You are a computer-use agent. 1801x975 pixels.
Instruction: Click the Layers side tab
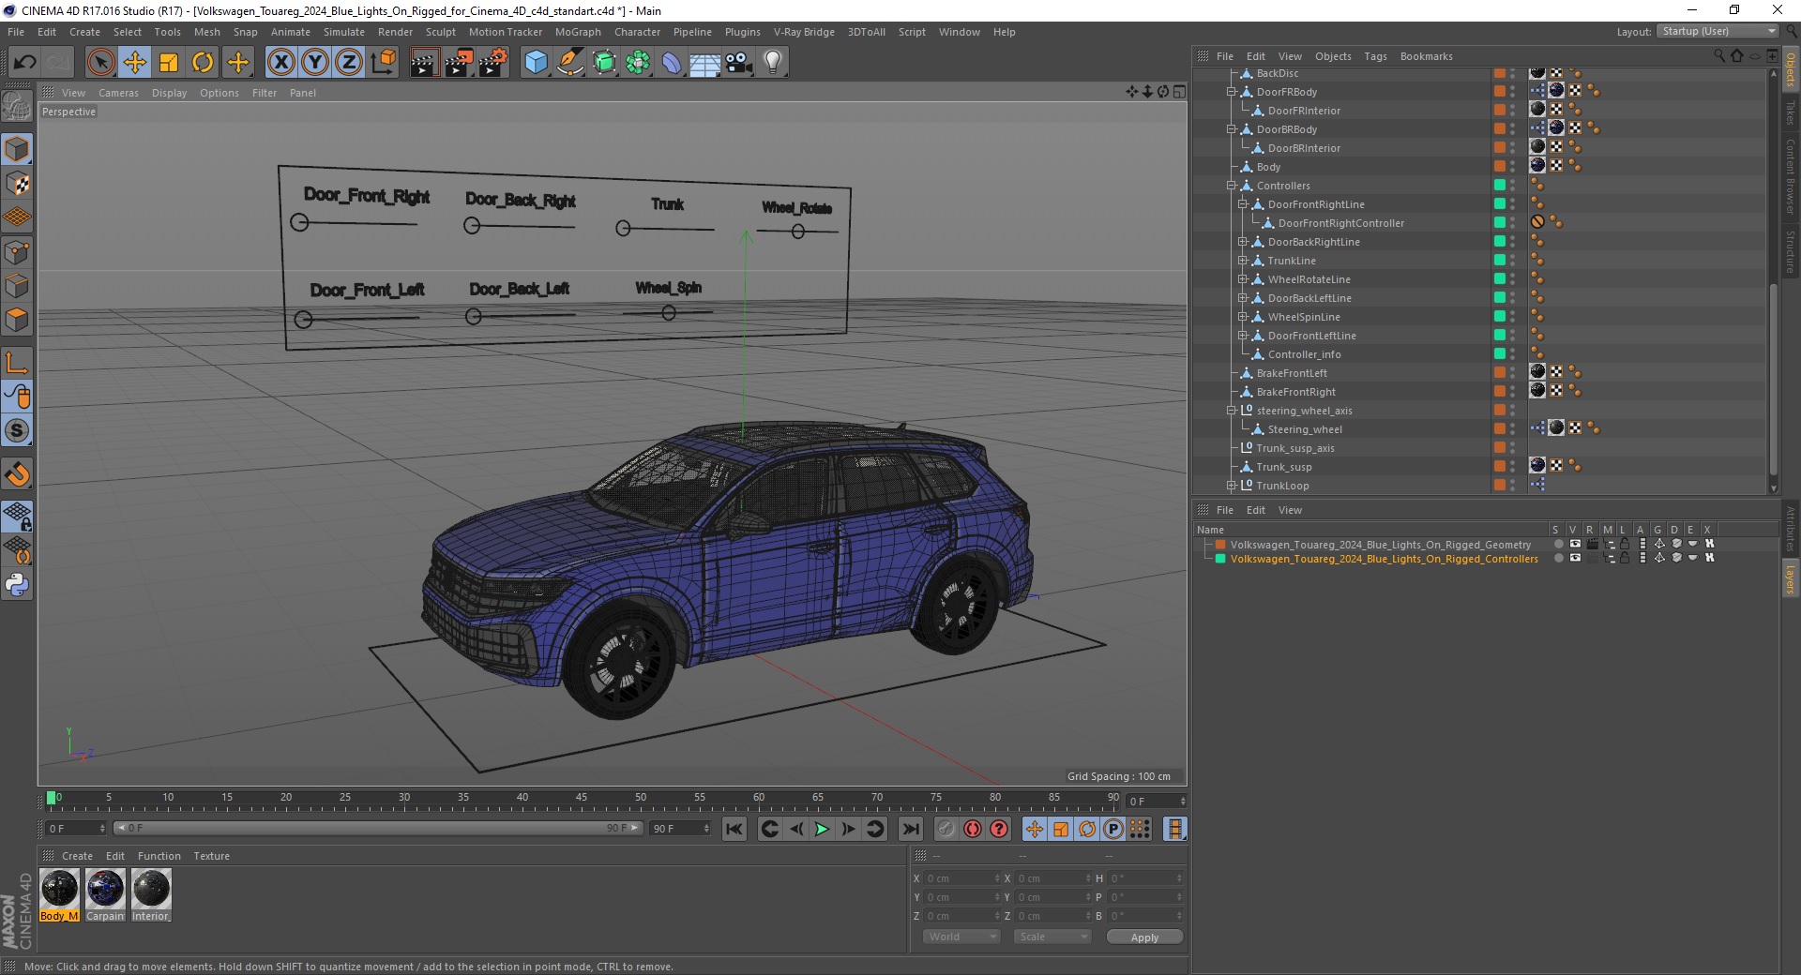[1790, 578]
